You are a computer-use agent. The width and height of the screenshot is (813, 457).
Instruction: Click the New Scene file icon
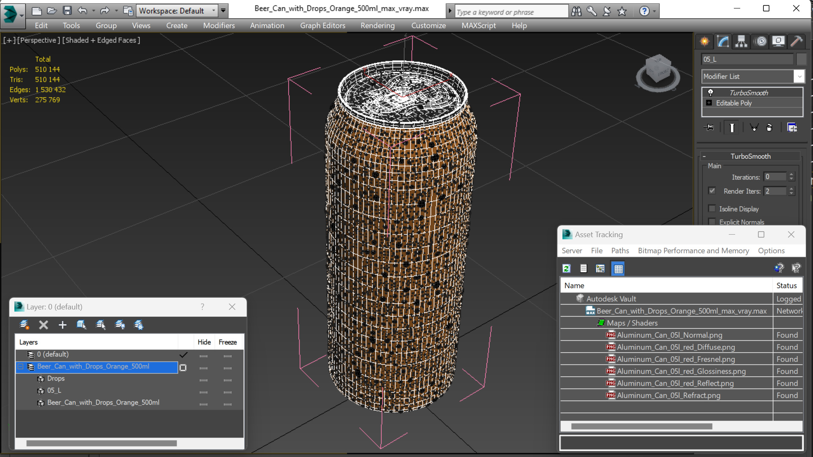(x=36, y=11)
